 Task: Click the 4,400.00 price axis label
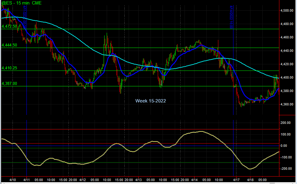[287, 77]
